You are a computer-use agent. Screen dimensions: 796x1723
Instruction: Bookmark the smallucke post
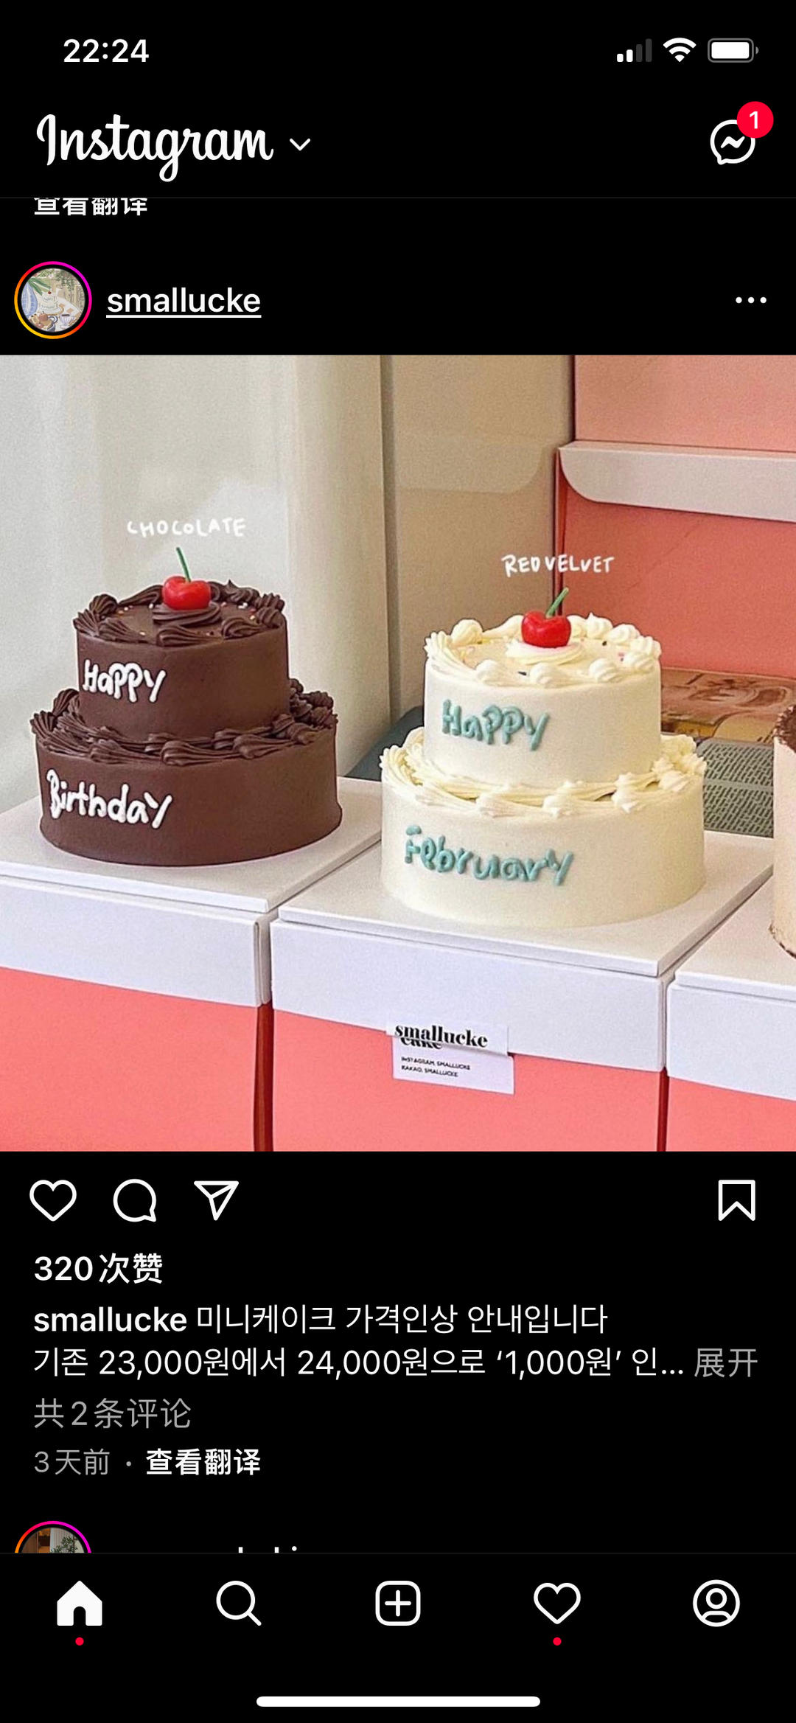coord(737,1200)
